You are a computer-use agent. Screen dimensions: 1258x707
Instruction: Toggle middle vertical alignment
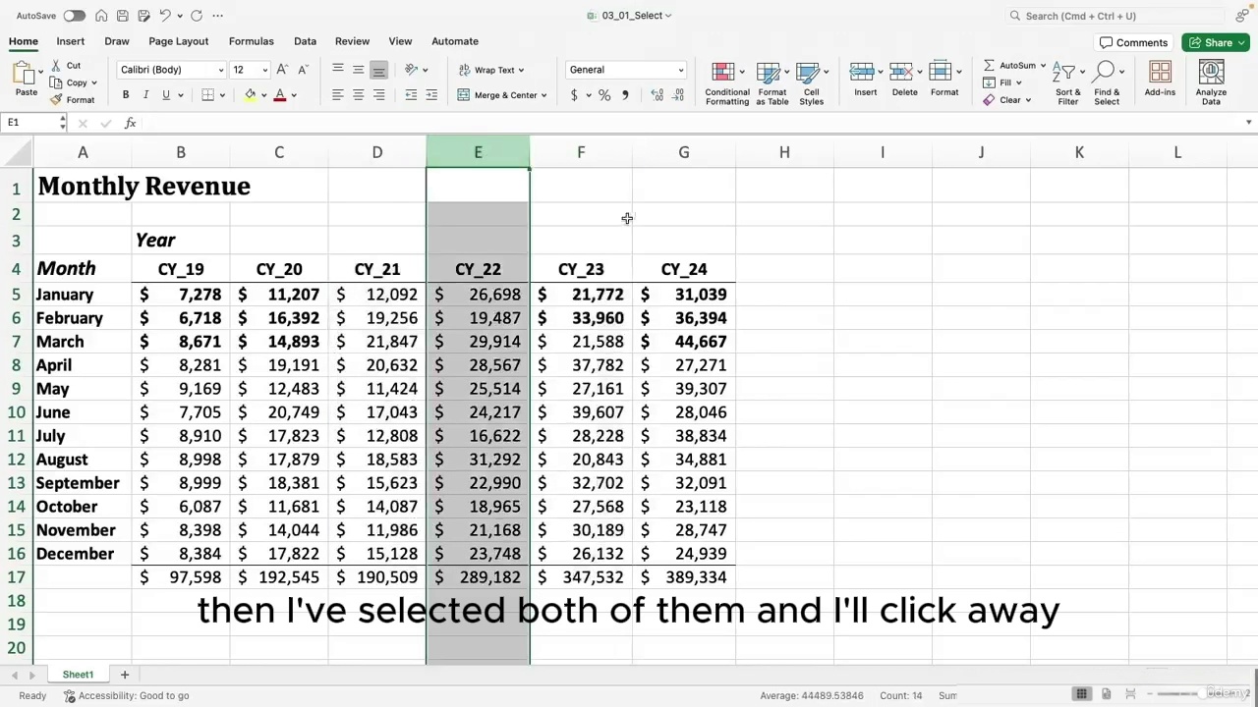(x=359, y=70)
